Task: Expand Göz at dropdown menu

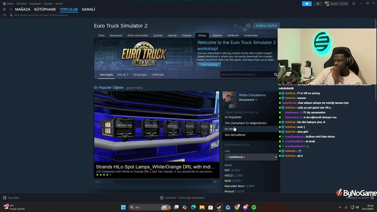Action: tap(123, 74)
